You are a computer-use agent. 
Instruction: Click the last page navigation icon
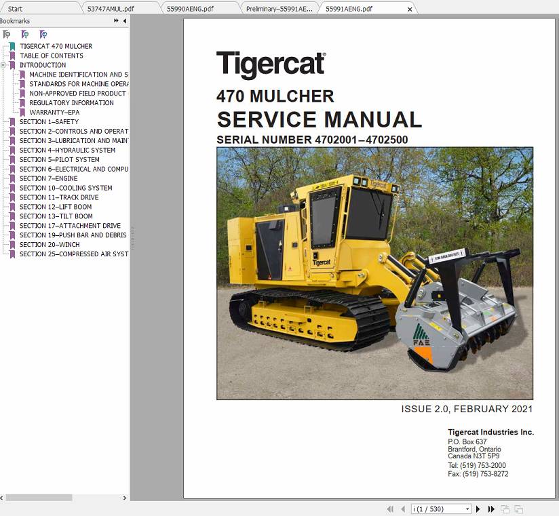coord(491,509)
